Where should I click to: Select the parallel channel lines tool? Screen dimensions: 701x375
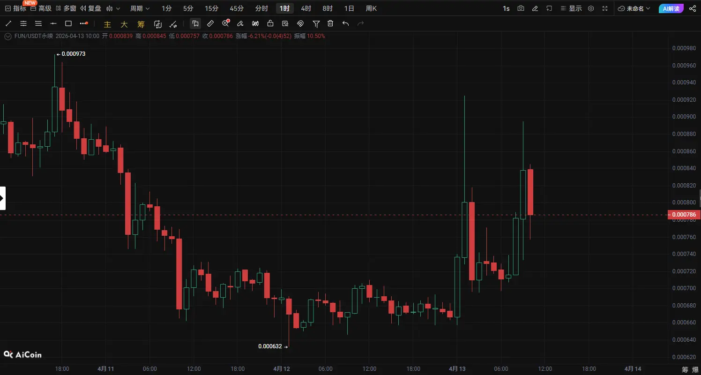point(23,23)
